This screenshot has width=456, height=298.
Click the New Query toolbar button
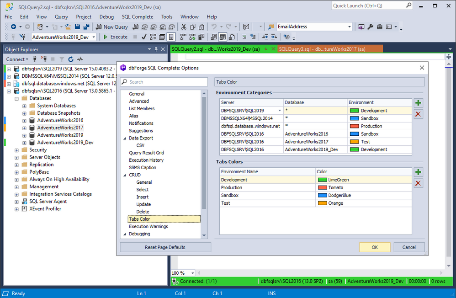(x=112, y=27)
